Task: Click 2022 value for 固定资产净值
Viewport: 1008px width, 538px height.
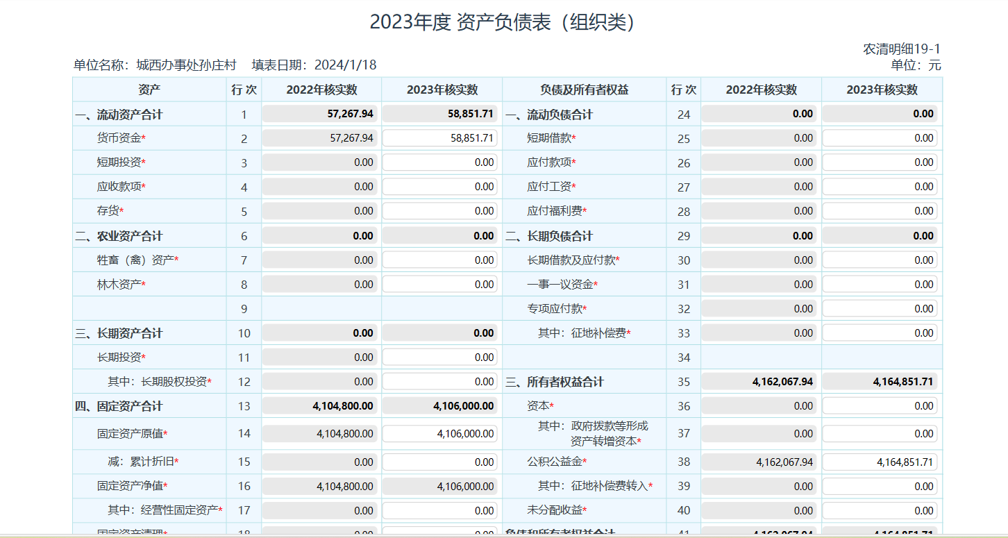Action: (319, 486)
